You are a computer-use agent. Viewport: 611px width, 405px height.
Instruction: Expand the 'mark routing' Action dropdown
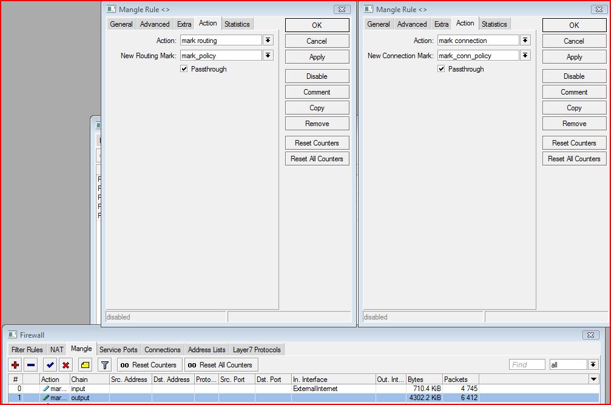click(268, 41)
